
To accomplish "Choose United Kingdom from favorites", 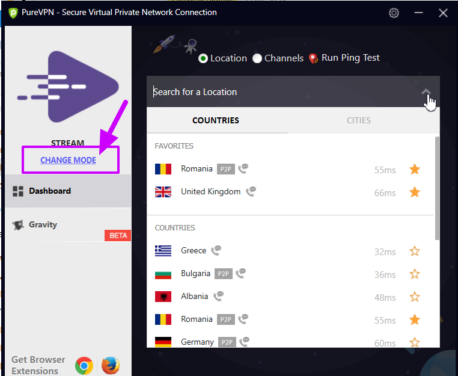I will click(x=290, y=192).
